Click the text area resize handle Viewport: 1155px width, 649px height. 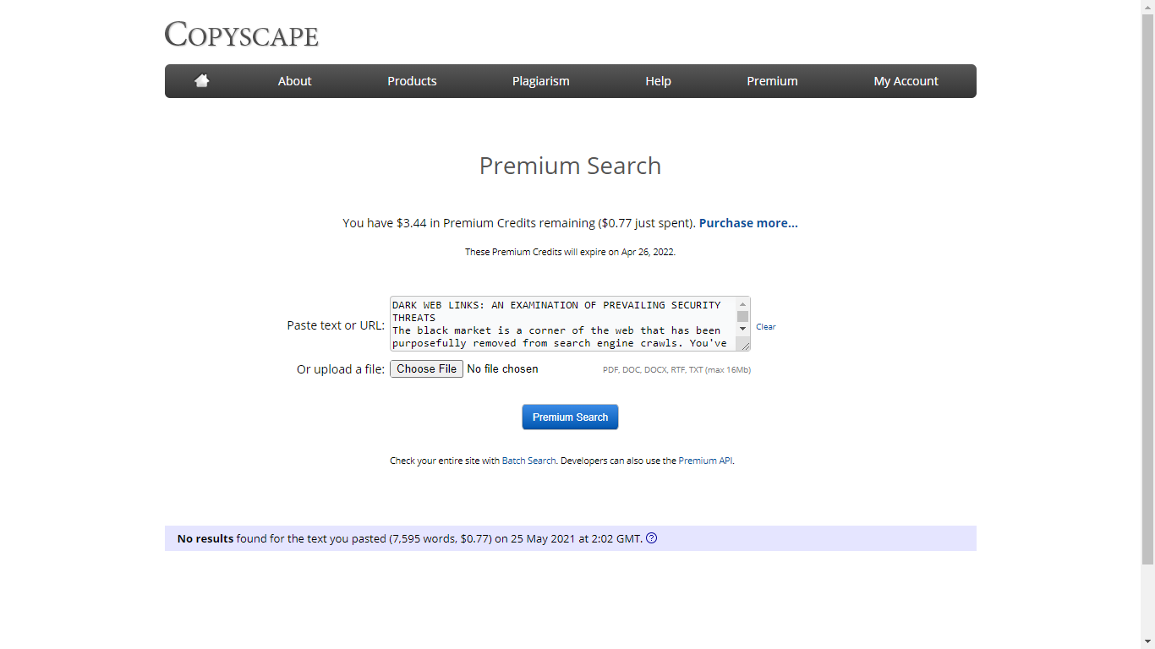coord(743,345)
